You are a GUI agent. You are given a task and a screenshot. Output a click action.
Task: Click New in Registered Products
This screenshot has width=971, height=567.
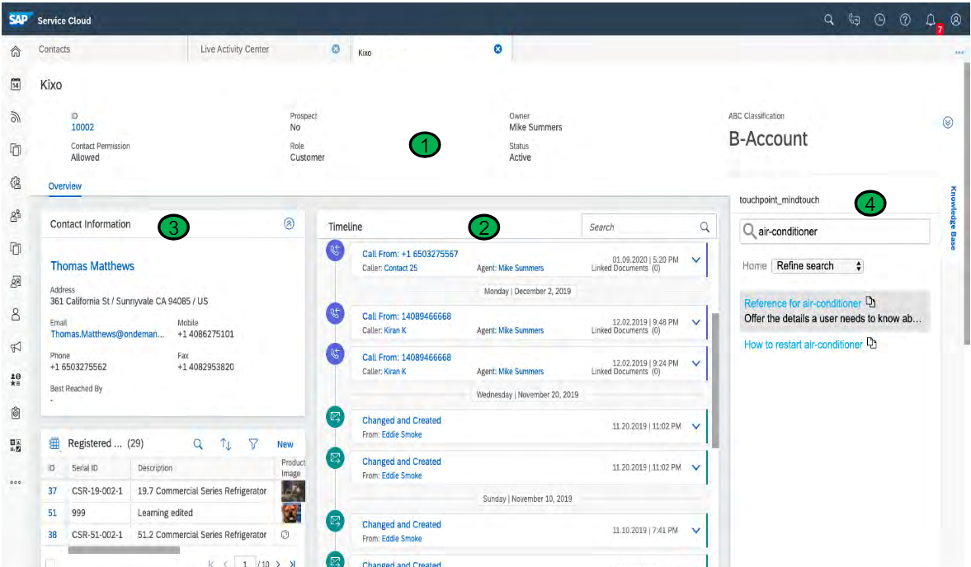tap(285, 444)
